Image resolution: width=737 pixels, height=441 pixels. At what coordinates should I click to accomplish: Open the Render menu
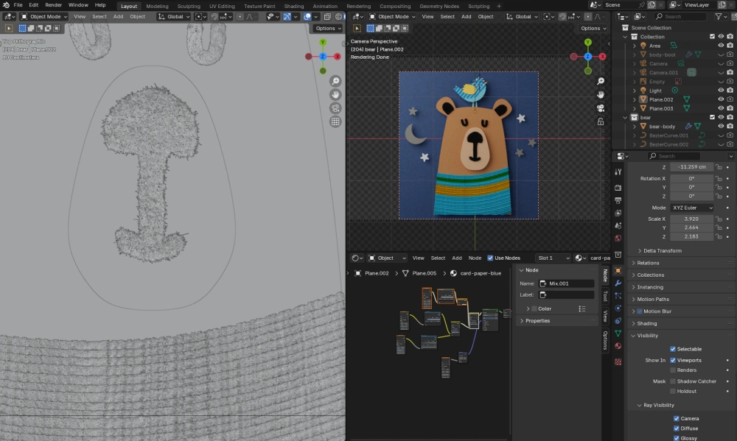tap(54, 5)
